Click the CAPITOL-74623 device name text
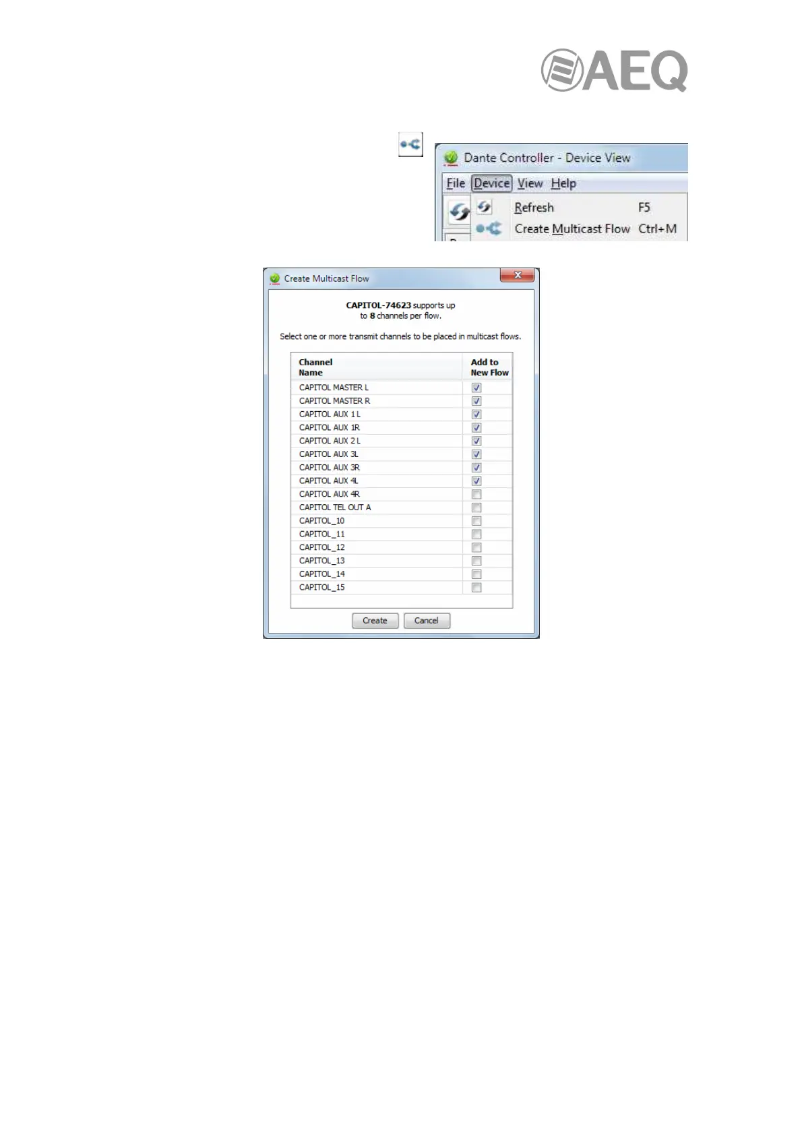802x1135 pixels. click(x=378, y=305)
